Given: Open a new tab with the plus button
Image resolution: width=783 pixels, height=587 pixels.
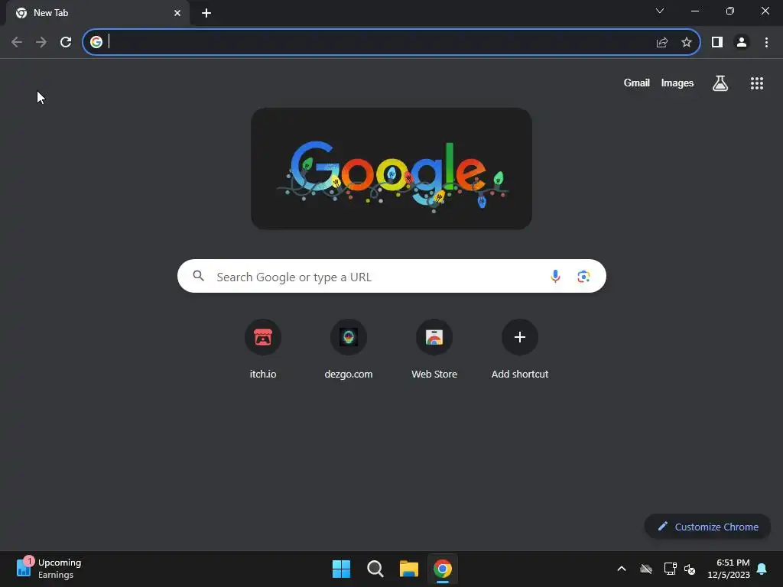Looking at the screenshot, I should (206, 13).
